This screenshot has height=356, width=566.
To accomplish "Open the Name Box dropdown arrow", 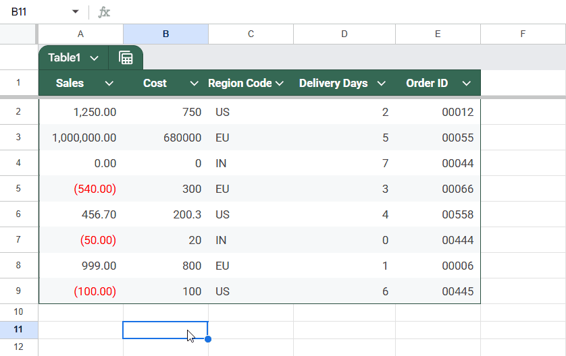I will tap(76, 12).
